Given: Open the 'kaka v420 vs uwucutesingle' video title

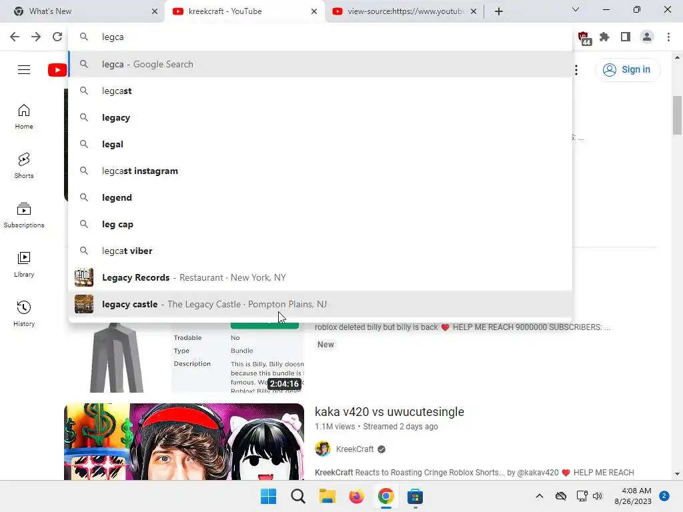Looking at the screenshot, I should click(389, 412).
